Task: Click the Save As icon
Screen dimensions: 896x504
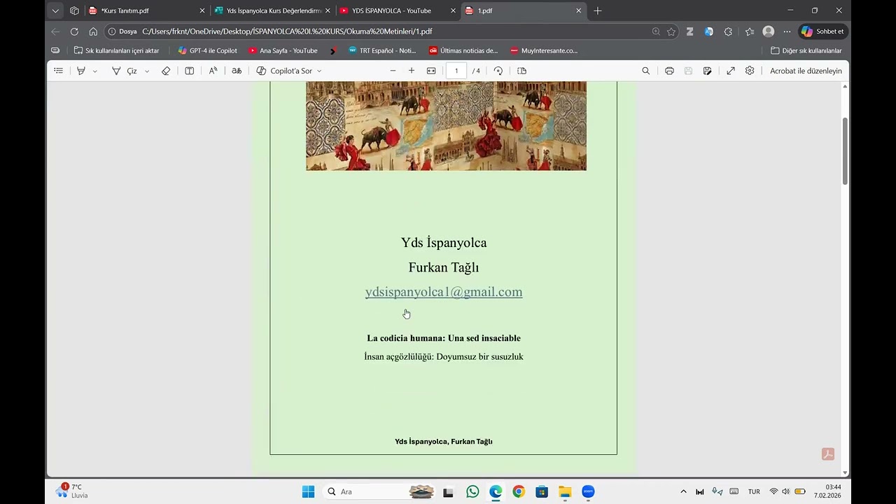Action: coord(708,71)
